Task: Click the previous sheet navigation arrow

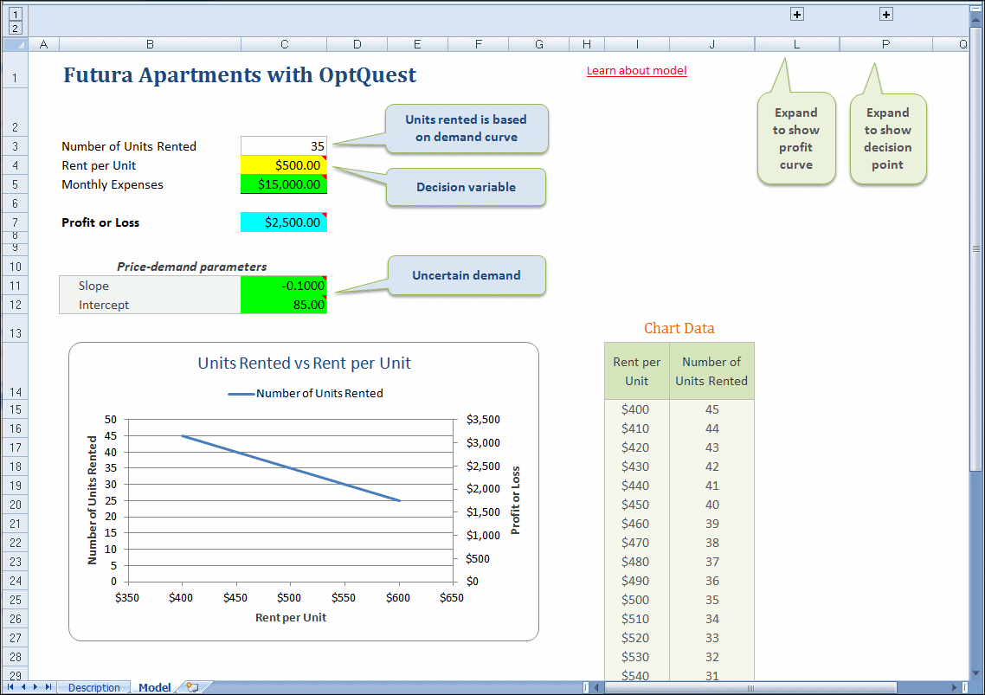Action: [x=23, y=687]
